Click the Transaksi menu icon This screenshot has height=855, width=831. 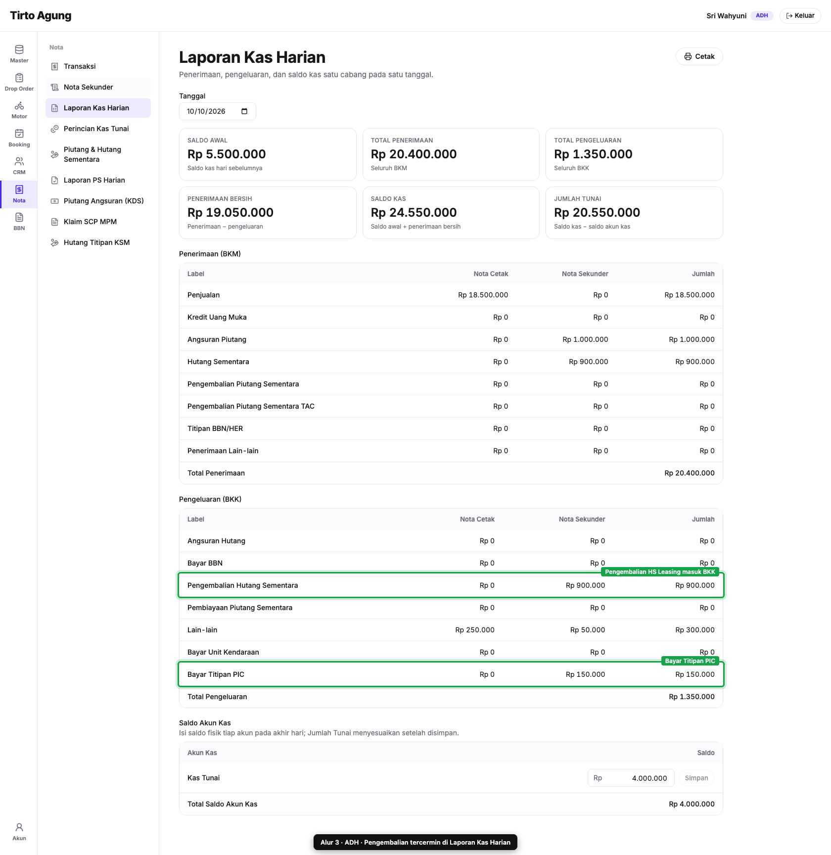click(55, 66)
